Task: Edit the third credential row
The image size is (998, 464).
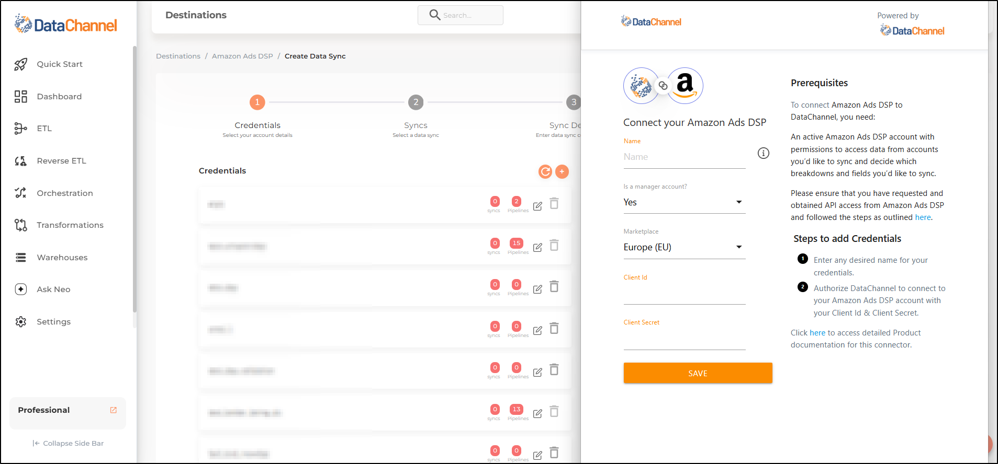Action: click(537, 289)
